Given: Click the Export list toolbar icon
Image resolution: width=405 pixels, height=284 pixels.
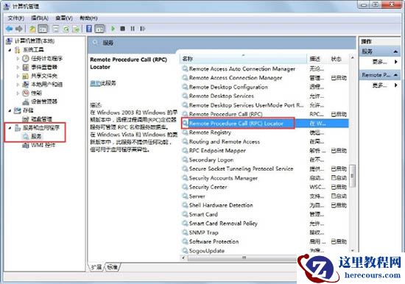Looking at the screenshot, I should pos(76,29).
